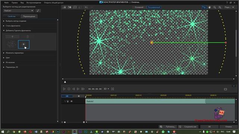Click the timecode field 00:00:00:00

tap(95, 89)
